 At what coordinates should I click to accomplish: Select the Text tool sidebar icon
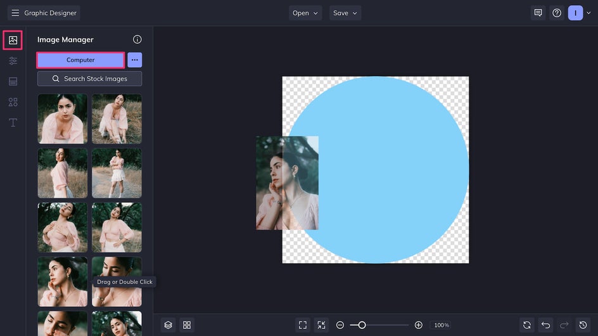coord(13,122)
